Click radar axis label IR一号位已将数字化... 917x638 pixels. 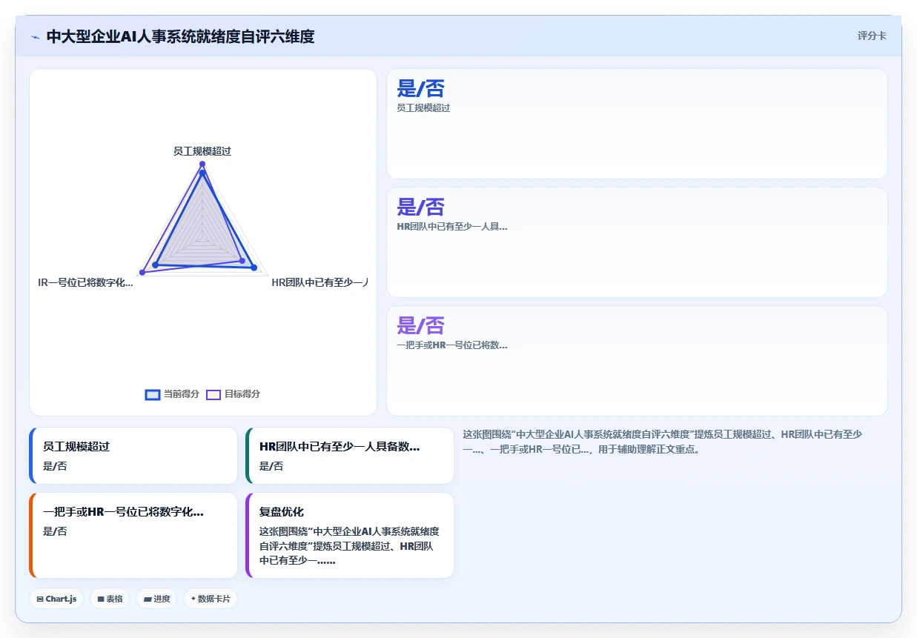(85, 282)
